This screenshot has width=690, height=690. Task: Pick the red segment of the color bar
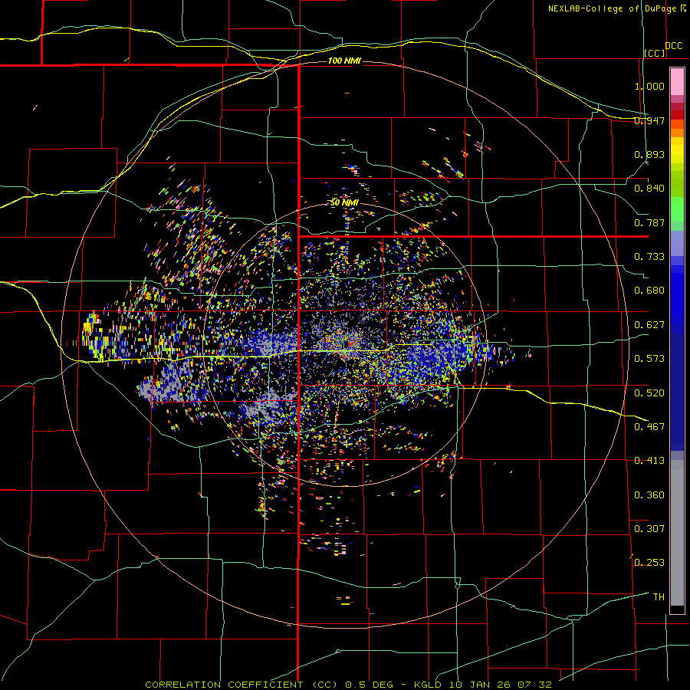pos(677,115)
